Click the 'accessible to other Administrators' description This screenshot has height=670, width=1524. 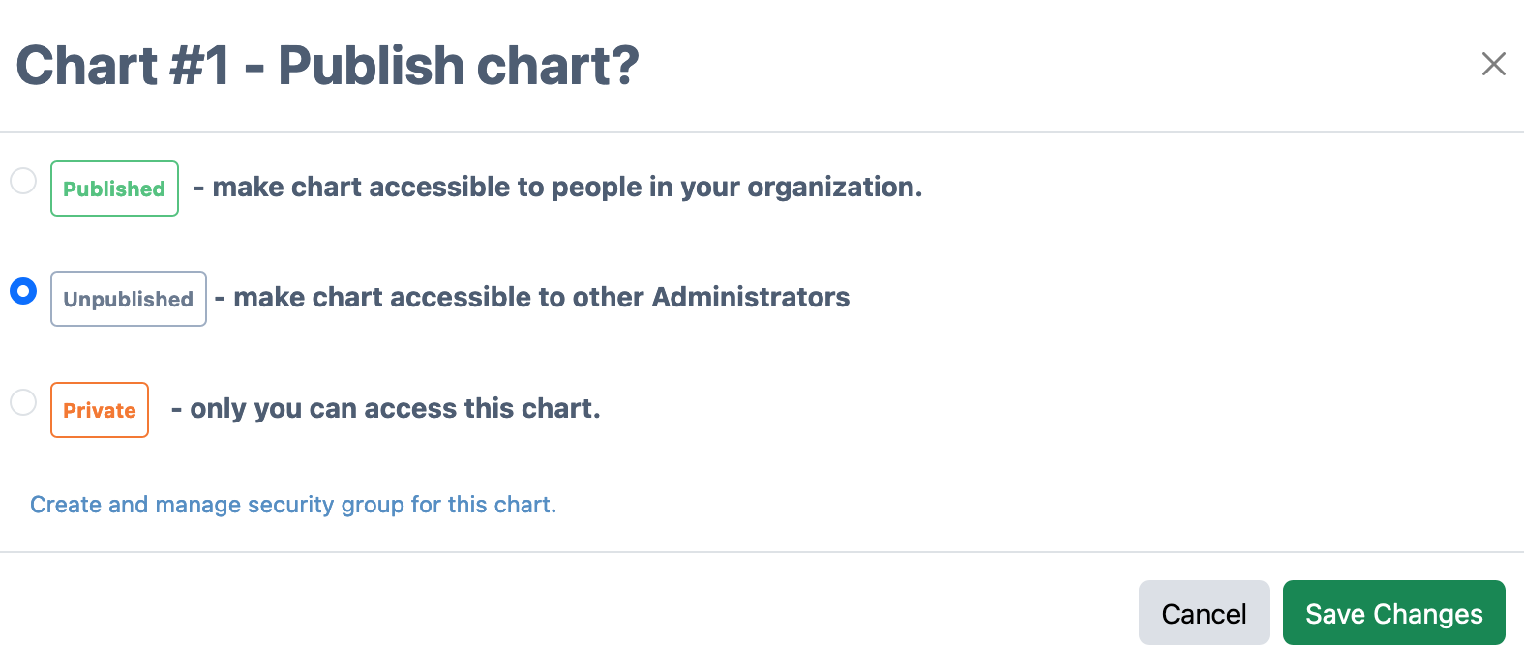[541, 298]
